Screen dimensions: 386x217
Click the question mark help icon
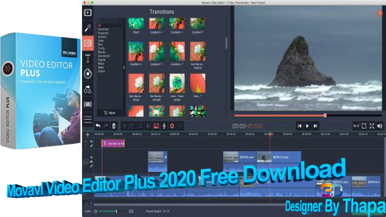(379, 13)
